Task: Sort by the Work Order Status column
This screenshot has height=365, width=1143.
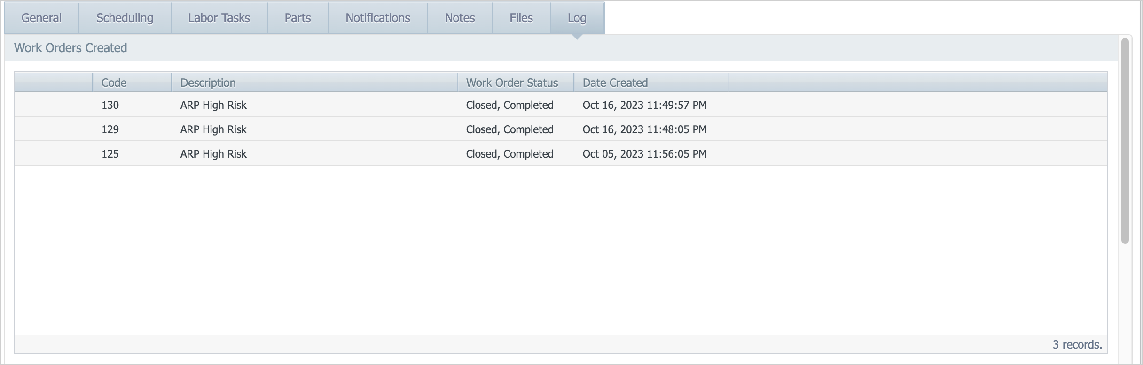Action: pyautogui.click(x=512, y=82)
